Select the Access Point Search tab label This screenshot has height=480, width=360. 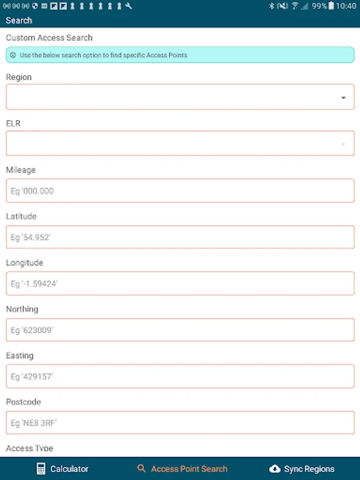click(189, 469)
